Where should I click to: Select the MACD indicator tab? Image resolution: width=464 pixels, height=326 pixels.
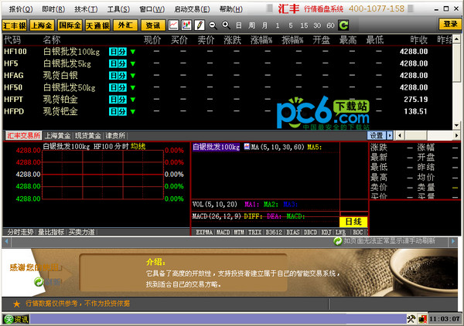[223, 231]
